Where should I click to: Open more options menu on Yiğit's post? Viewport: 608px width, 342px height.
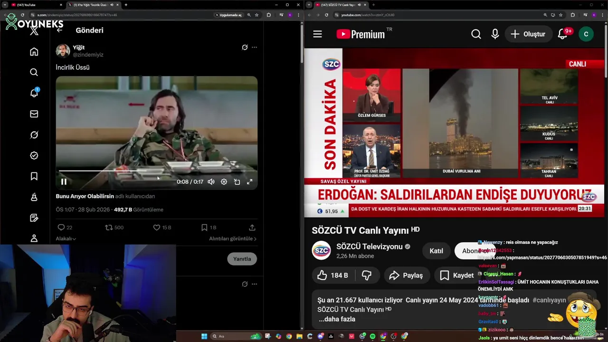(x=254, y=47)
